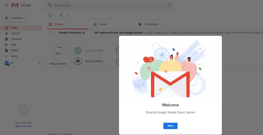Image resolution: width=263 pixels, height=135 pixels.
Task: Click the Search mail input field
Action: click(x=109, y=5)
